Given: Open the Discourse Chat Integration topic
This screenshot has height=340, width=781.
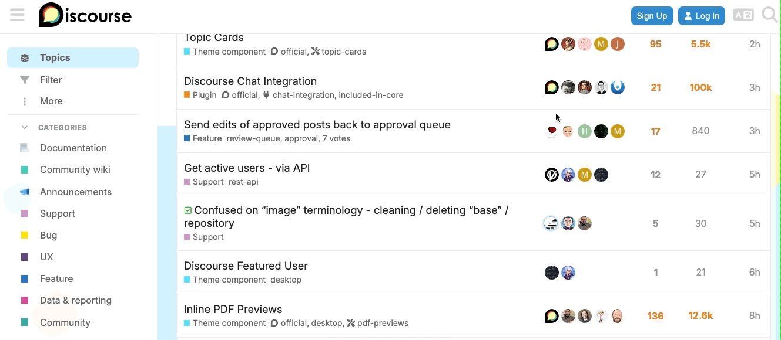Looking at the screenshot, I should [x=250, y=81].
